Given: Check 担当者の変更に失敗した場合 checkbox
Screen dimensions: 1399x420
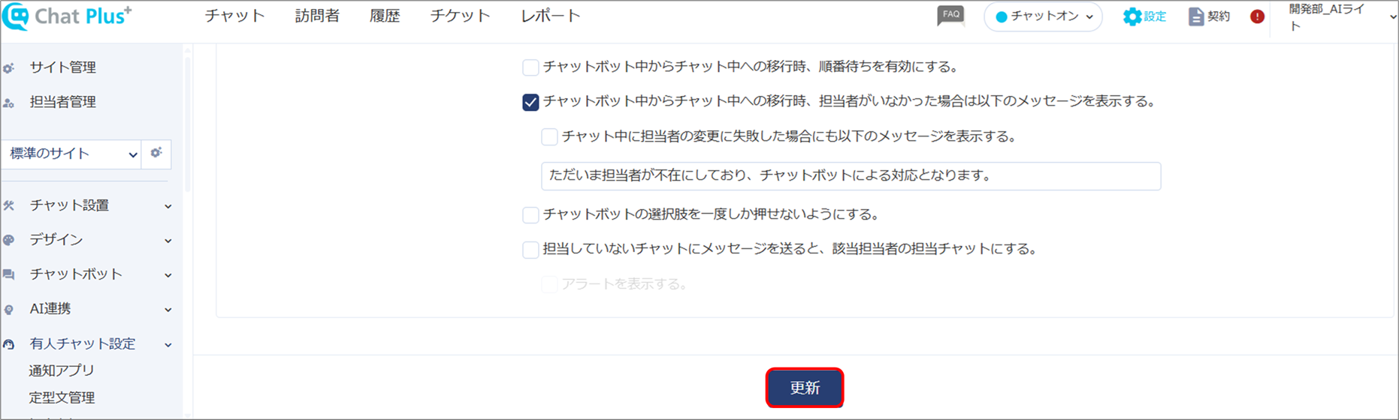Looking at the screenshot, I should 549,136.
